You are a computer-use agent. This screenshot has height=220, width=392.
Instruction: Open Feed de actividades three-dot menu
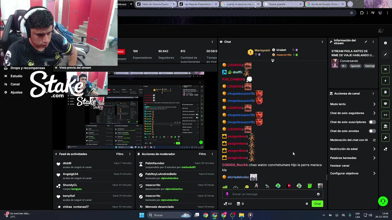[130, 154]
